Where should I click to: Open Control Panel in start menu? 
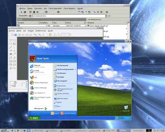(60, 86)
